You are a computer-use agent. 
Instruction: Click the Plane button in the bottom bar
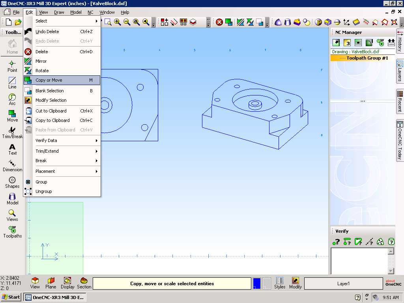coord(51,283)
